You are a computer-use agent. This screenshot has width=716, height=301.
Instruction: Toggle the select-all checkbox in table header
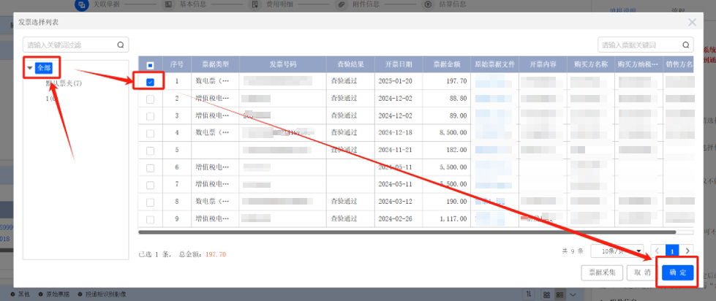(x=150, y=64)
